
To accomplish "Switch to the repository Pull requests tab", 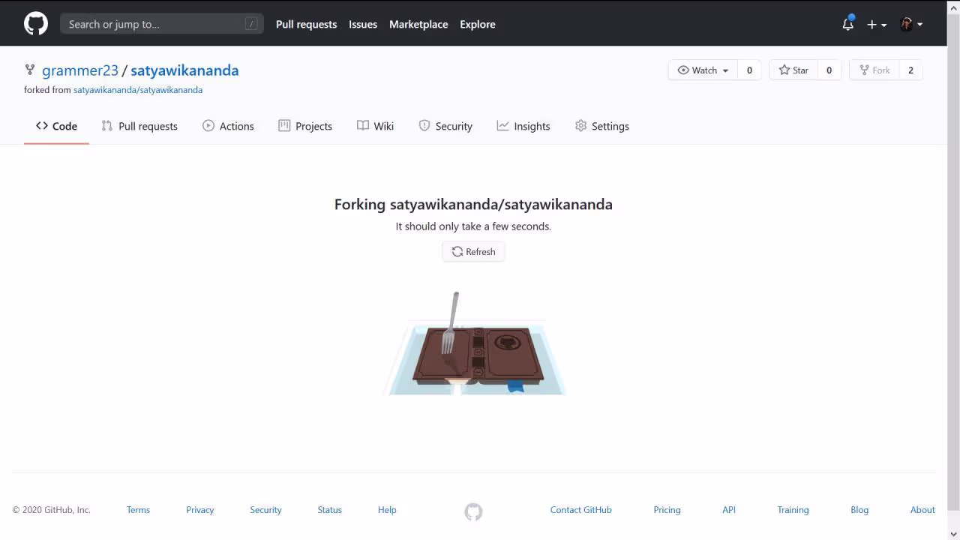I will point(139,126).
